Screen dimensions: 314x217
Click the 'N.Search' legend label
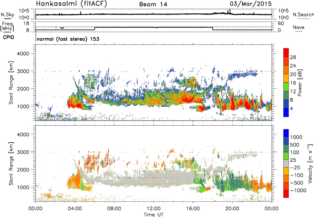[303, 14]
